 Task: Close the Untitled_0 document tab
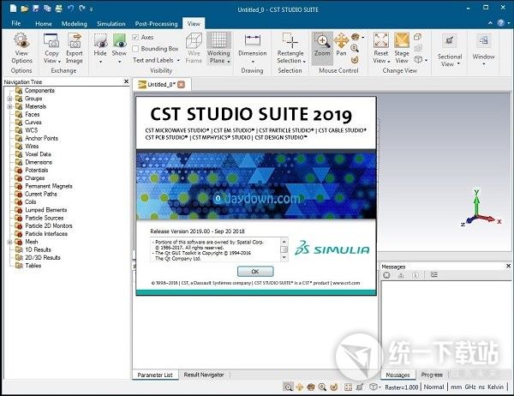coord(181,85)
